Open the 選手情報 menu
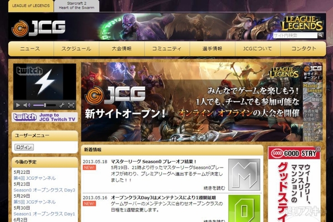The image size is (333, 222). 213,49
